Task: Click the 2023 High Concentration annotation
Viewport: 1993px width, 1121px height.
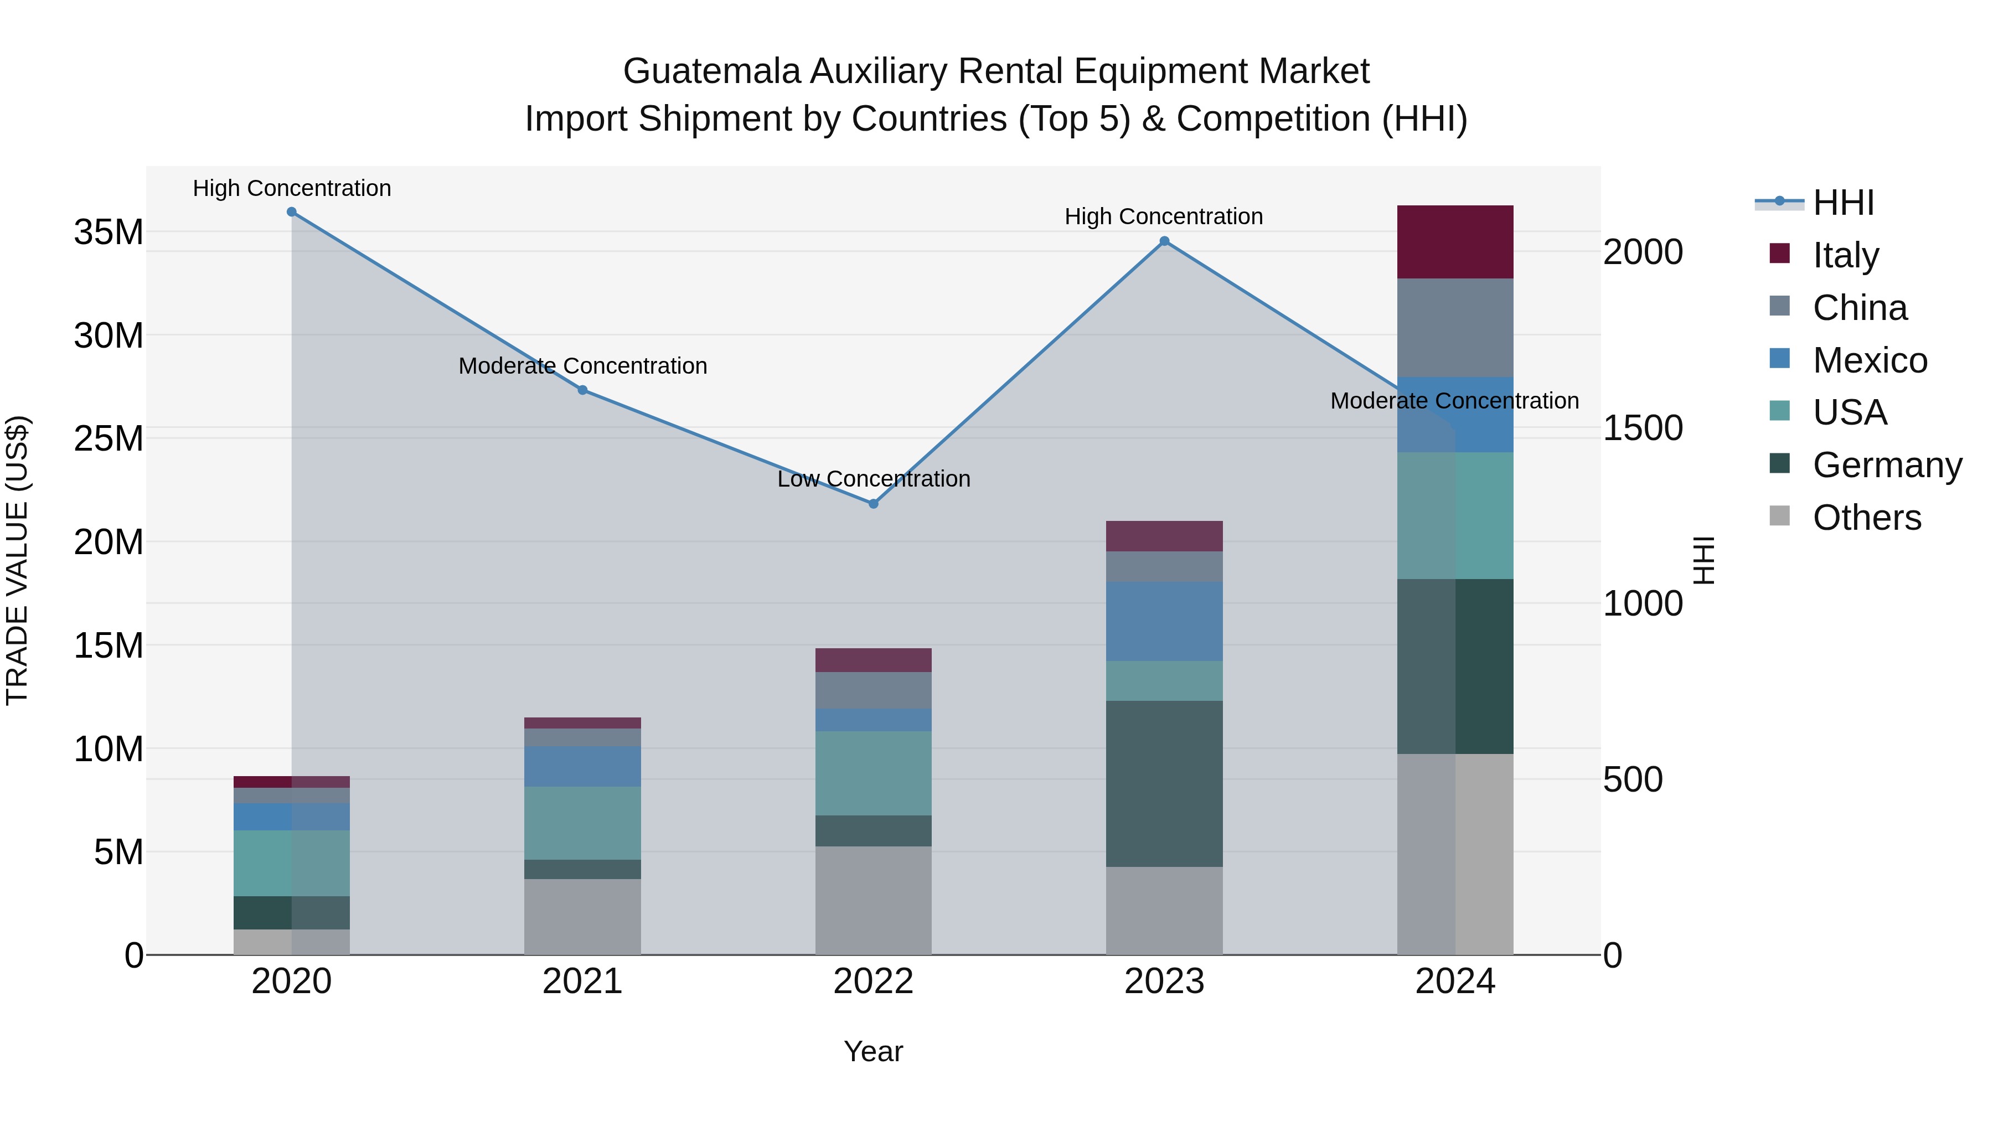Action: (x=1164, y=216)
